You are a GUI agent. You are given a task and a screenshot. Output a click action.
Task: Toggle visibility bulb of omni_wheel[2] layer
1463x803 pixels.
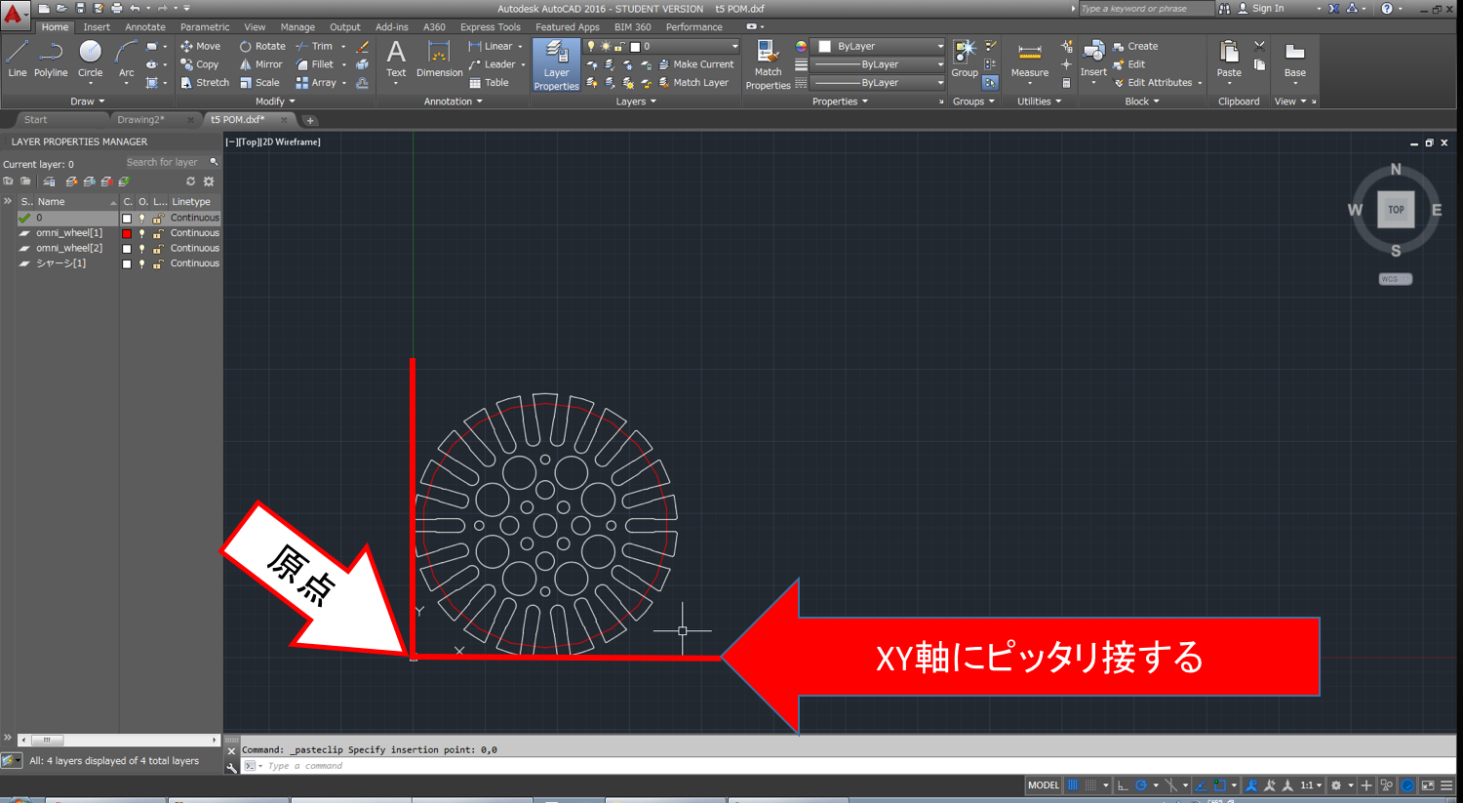(x=142, y=249)
